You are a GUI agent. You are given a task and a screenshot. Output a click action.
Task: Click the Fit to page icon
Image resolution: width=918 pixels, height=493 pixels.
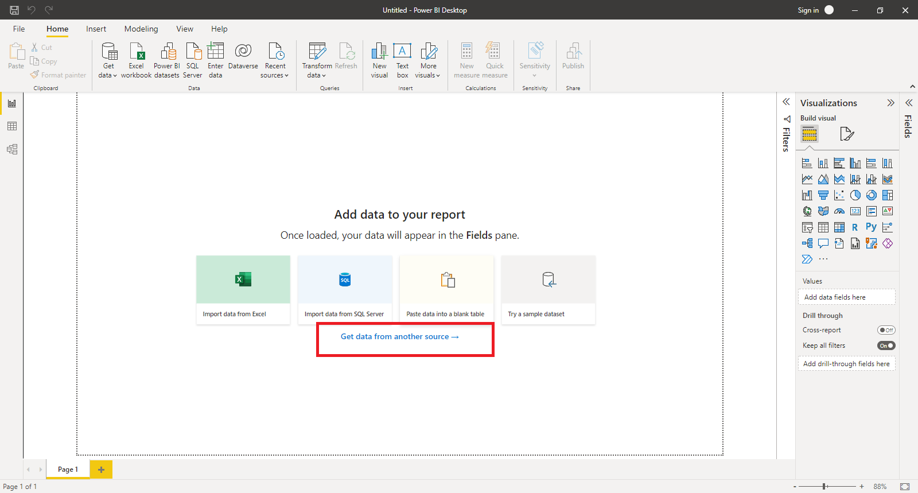[x=905, y=486]
